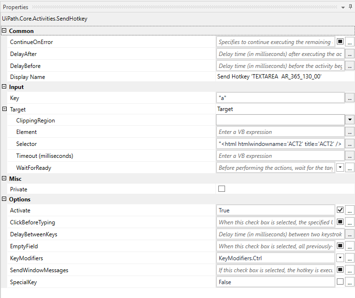The image size is (355, 298).
Task: Toggle the Private checkbox
Action: pos(221,189)
